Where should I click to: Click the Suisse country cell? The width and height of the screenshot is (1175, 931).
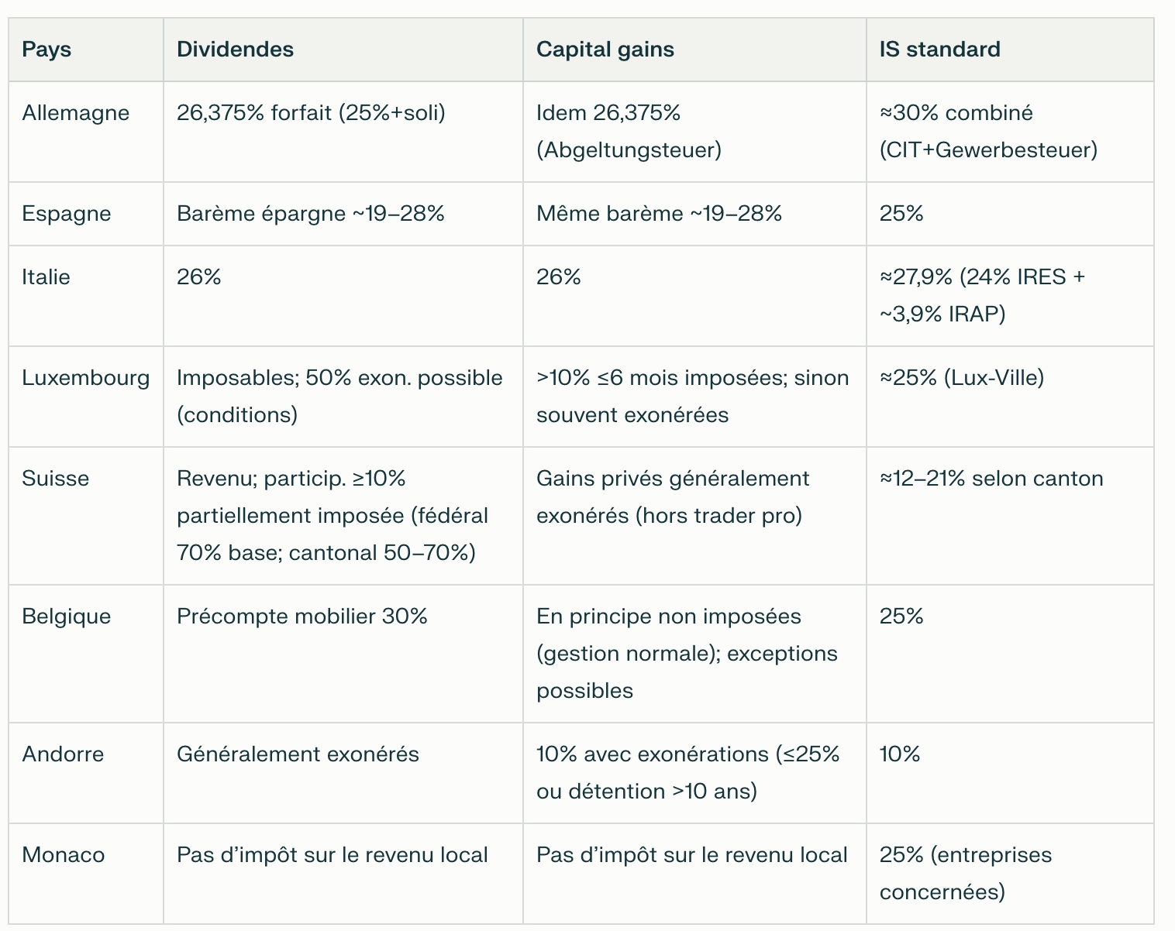tap(56, 479)
